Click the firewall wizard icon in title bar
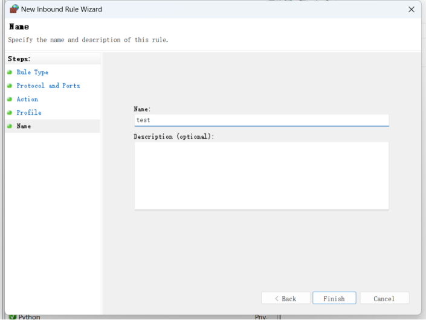This screenshot has height=320, width=426. click(x=14, y=9)
